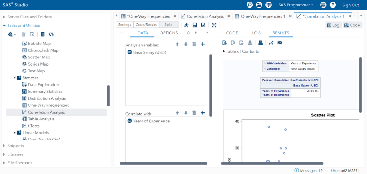Print the results
367x174 pixels.
click(261, 43)
